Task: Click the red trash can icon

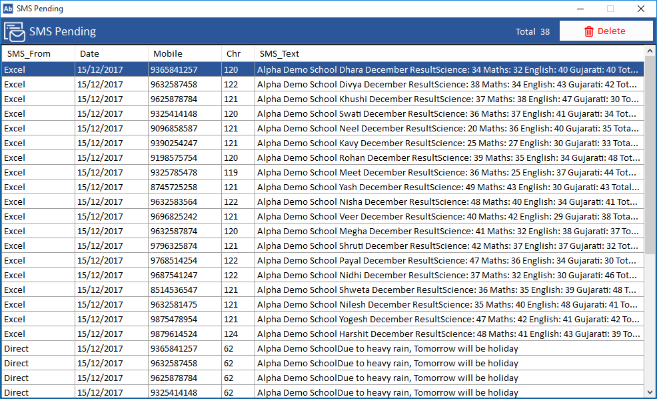Action: pyautogui.click(x=588, y=31)
